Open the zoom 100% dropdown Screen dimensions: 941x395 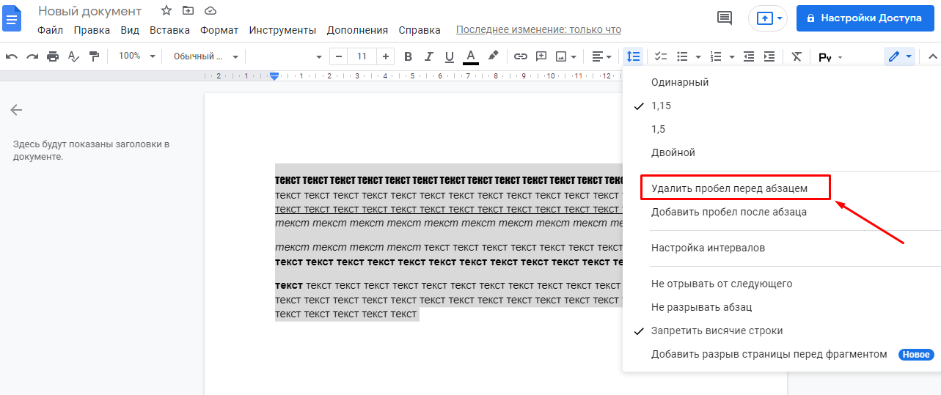[x=137, y=56]
